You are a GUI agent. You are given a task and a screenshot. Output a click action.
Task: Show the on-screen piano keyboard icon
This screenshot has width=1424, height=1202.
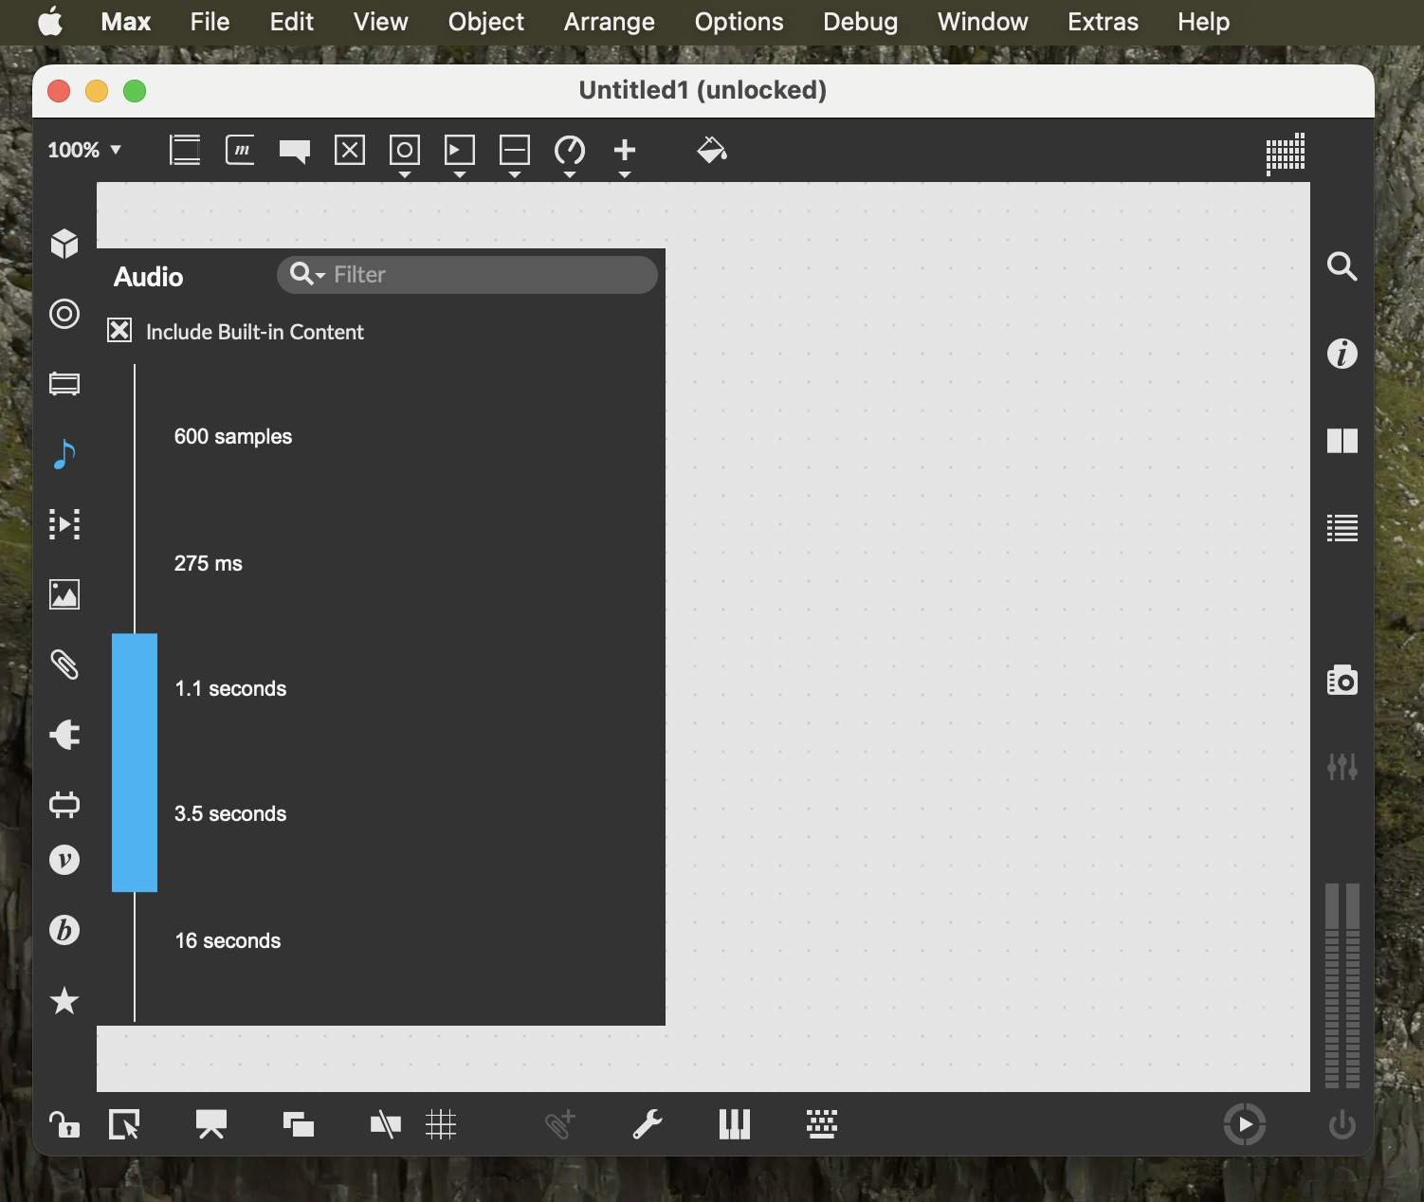point(734,1124)
